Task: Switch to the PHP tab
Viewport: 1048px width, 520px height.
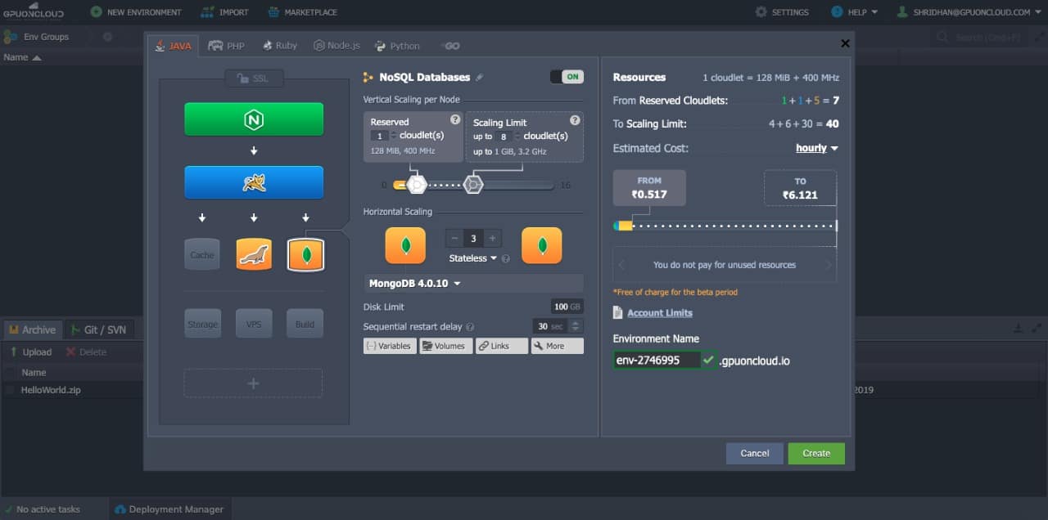Action: 227,46
